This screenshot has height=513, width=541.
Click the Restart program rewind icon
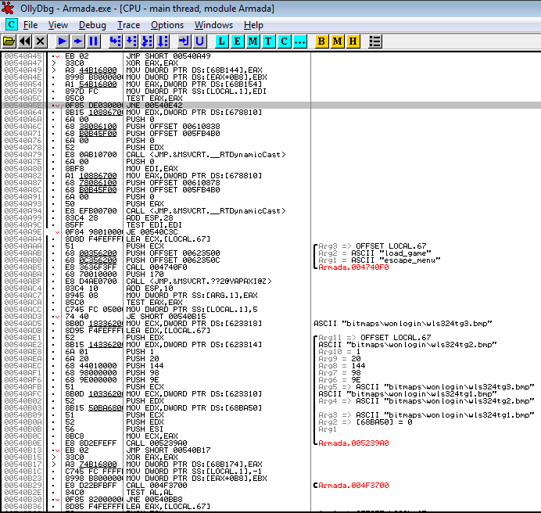coord(25,41)
